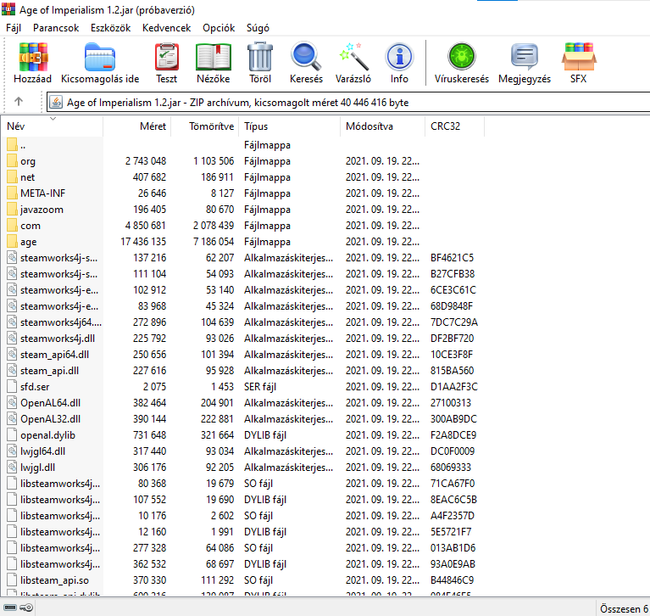Select lwjgl64.dll file
Viewport: 650px width, 616px height.
click(242, 451)
